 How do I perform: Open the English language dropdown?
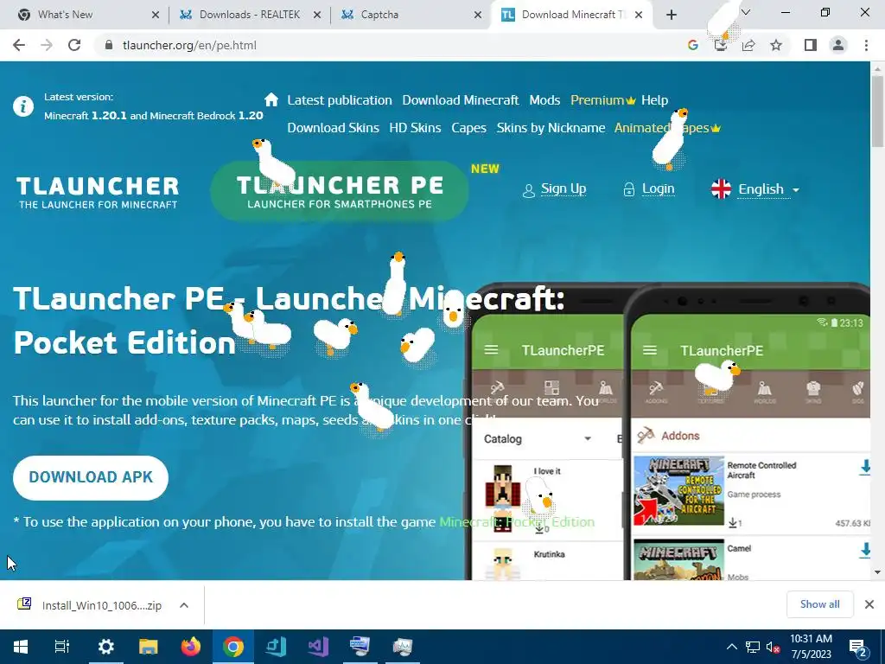pos(768,189)
